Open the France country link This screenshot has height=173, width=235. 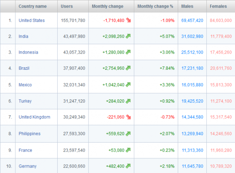point(25,150)
